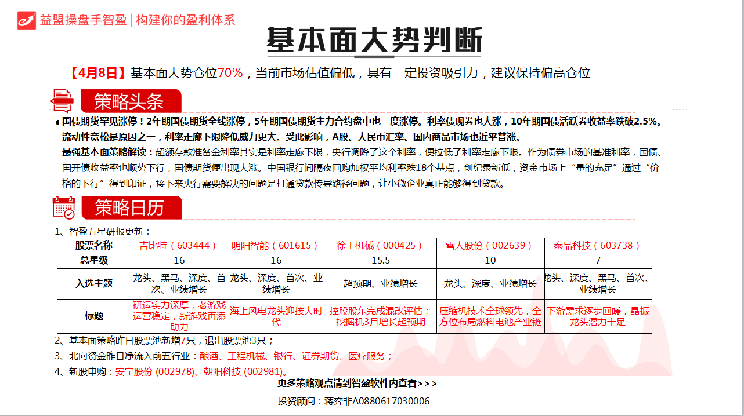This screenshot has width=744, height=416.
Task: Click the 总星级 row header cell
Action: coord(94,261)
